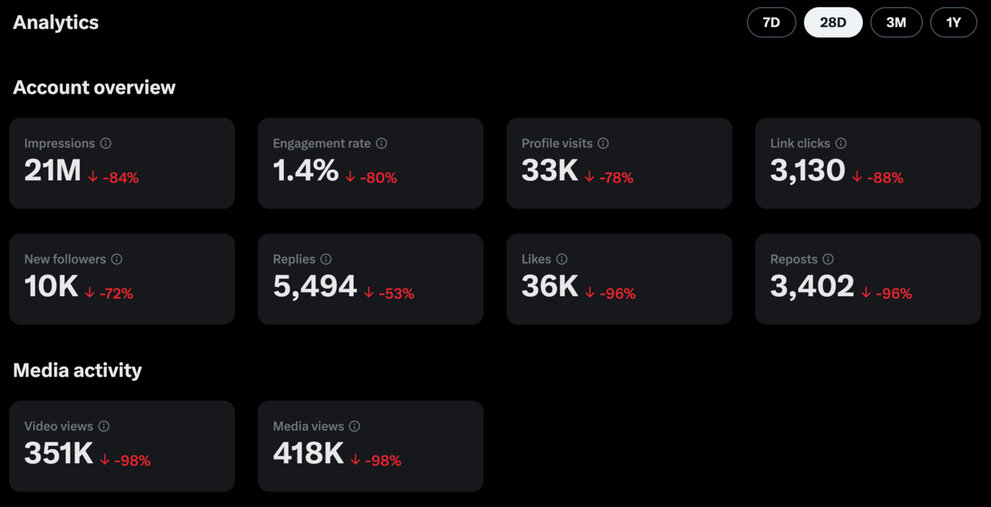Select the Likes 36K metric card
Screen dimensions: 991x507
tap(619, 279)
